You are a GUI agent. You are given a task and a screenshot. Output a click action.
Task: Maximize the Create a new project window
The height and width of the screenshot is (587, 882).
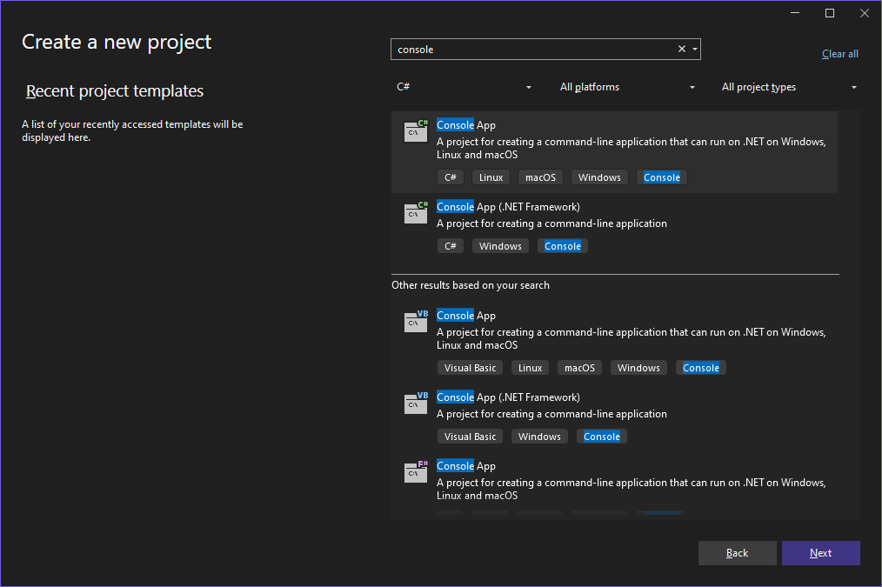coord(830,13)
